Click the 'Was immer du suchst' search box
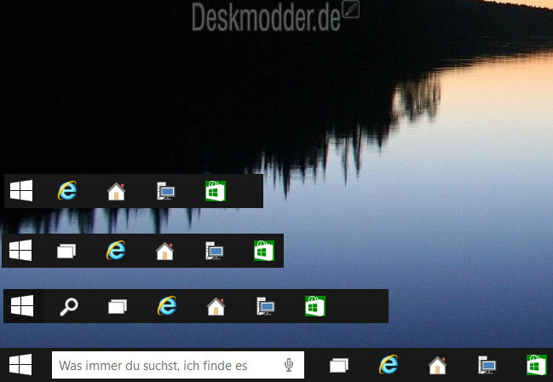Viewport: 553px width, 382px height. [178, 365]
